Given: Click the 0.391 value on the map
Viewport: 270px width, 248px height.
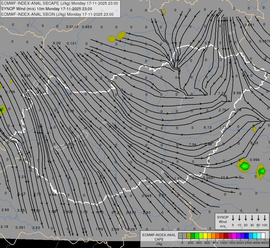Looking at the screenshot, I should pos(20,228).
